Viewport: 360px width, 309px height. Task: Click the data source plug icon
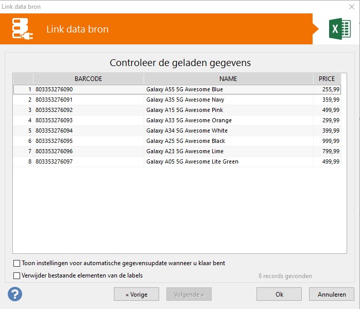22,29
